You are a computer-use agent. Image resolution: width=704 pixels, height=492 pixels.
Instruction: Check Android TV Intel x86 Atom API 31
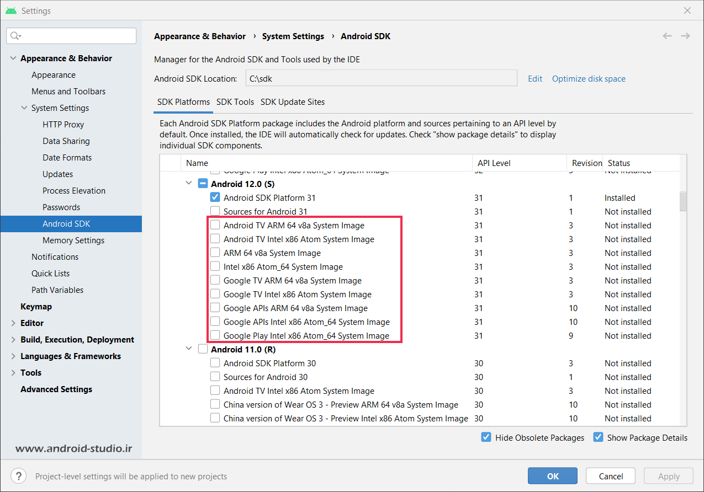tap(215, 239)
